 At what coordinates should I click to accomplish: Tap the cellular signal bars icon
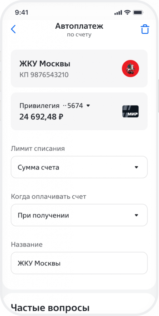pos(118,12)
